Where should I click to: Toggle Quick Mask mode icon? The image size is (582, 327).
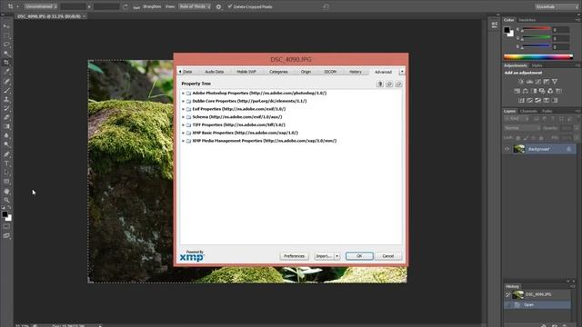(x=6, y=226)
